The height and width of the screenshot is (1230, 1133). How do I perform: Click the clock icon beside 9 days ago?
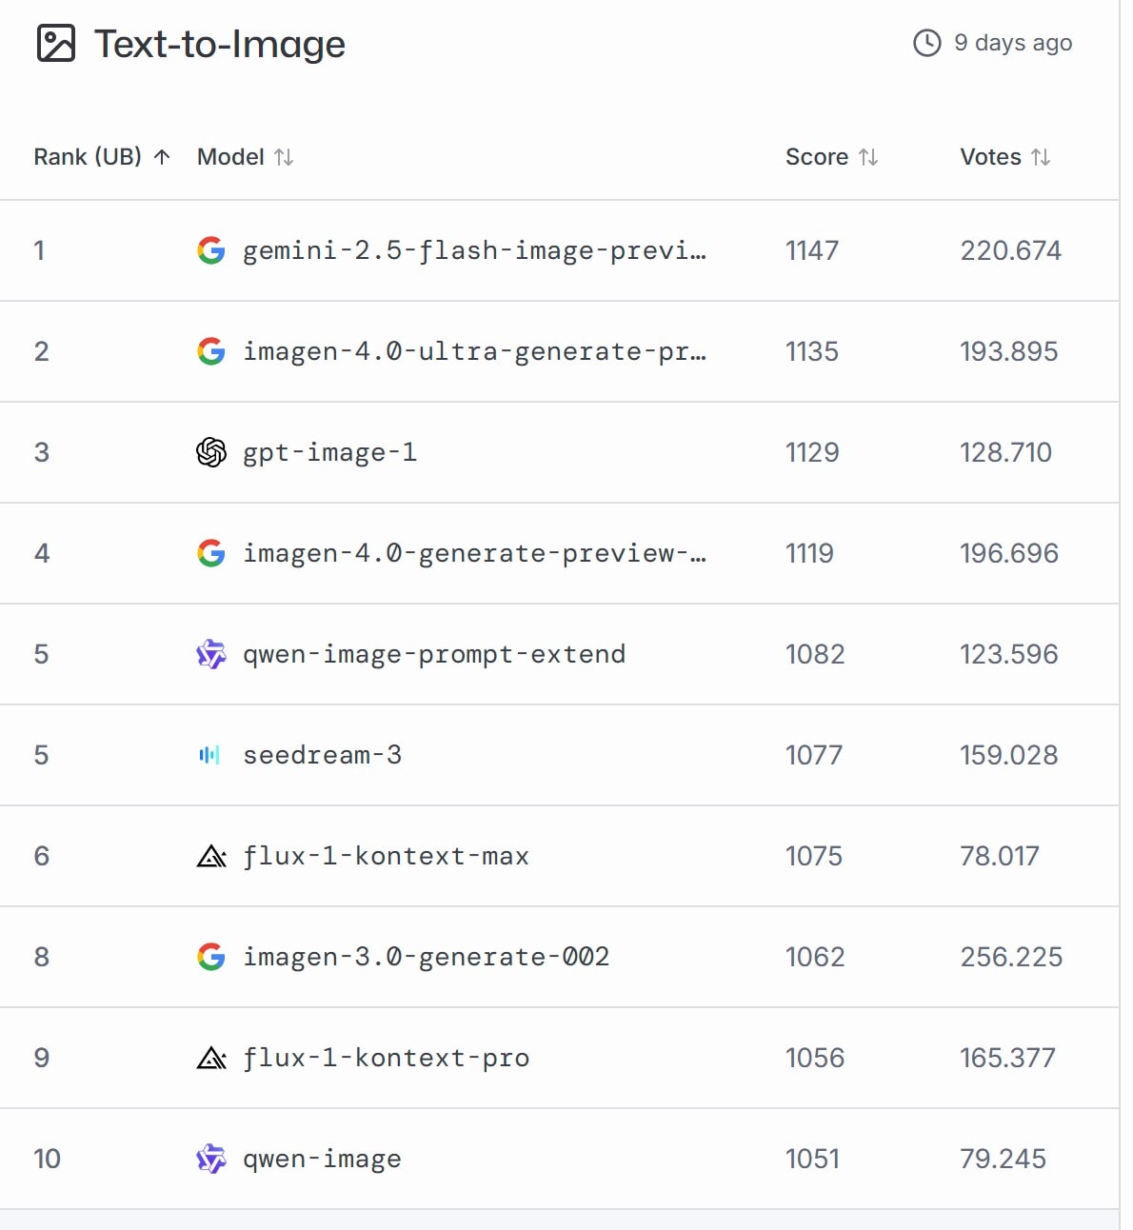(926, 43)
